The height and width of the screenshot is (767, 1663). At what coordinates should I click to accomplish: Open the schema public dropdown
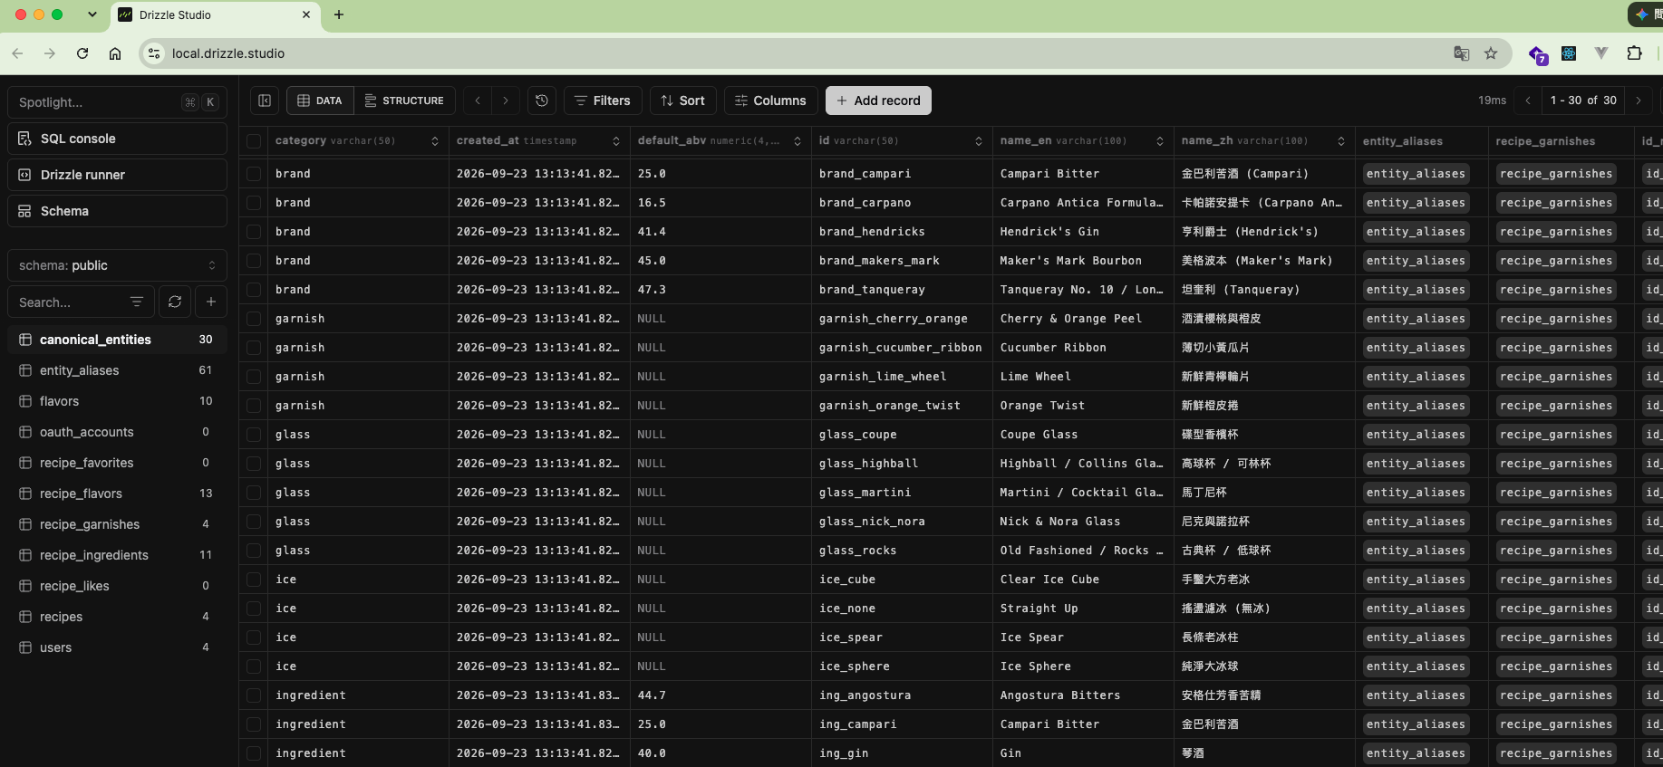(117, 265)
